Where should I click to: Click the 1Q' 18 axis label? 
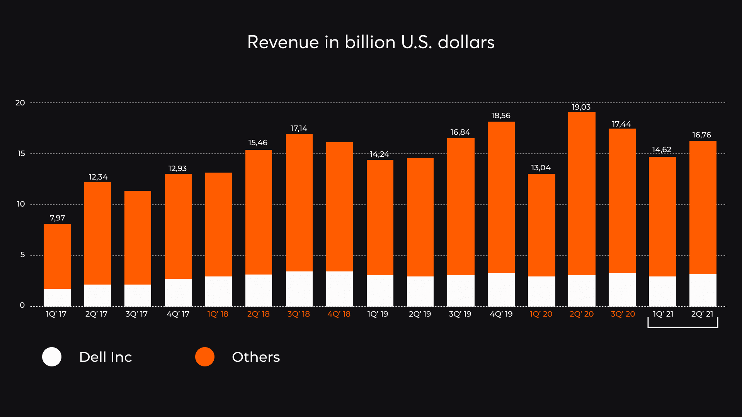pyautogui.click(x=218, y=314)
